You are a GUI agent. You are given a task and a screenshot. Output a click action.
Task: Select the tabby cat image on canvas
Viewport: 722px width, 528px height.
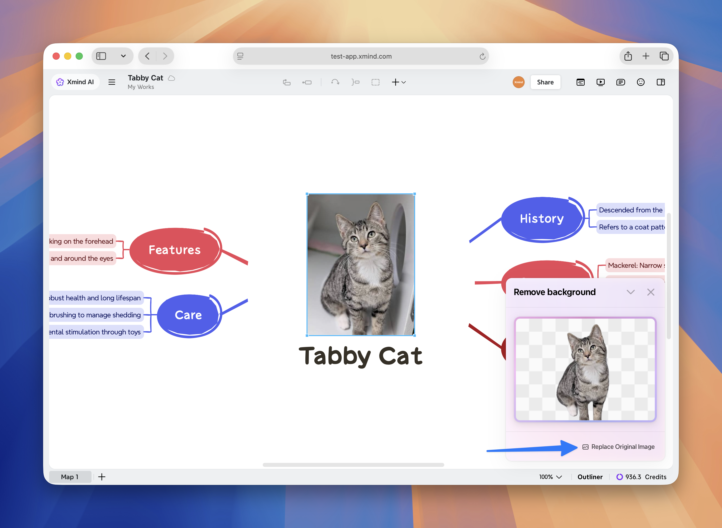point(361,265)
